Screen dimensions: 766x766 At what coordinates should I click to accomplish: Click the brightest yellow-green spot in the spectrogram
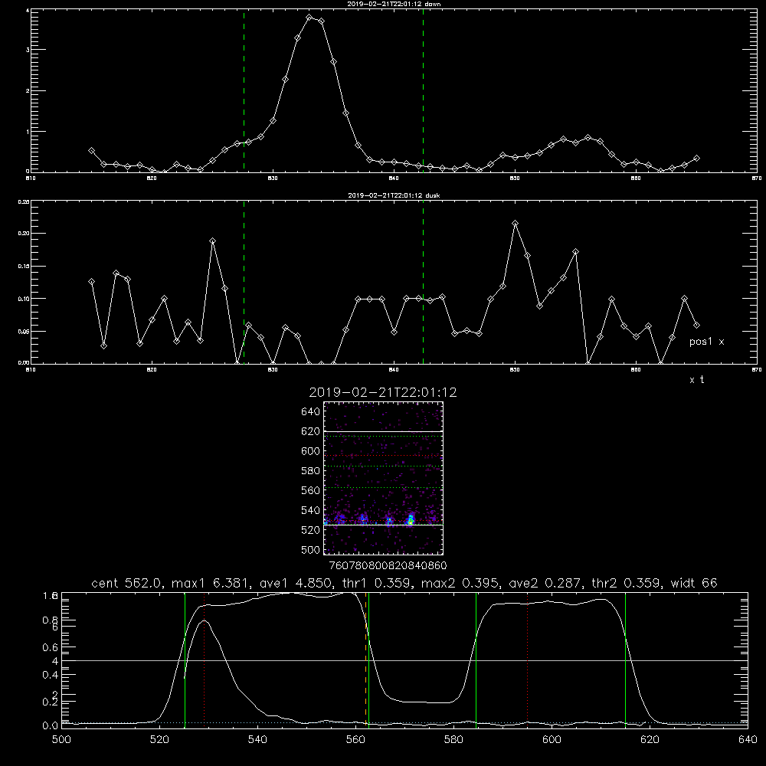pyautogui.click(x=411, y=521)
